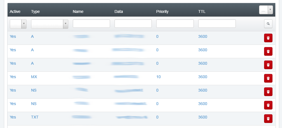Open the TXT record via its type link
282x128 pixels.
(35, 117)
